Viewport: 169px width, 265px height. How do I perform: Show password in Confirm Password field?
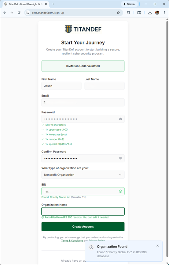point(120,158)
